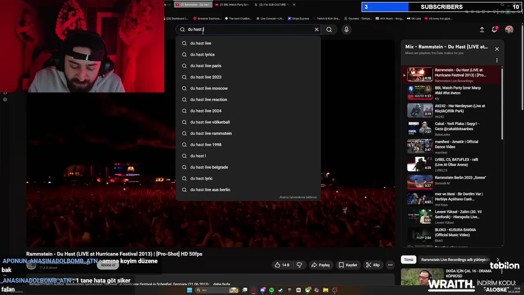Open Spotify from the taskbar
This screenshot has height=295, width=524.
(272, 290)
